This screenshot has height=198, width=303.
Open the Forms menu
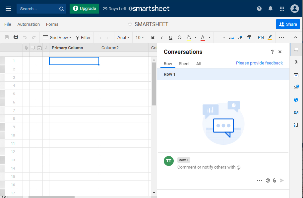pyautogui.click(x=52, y=24)
